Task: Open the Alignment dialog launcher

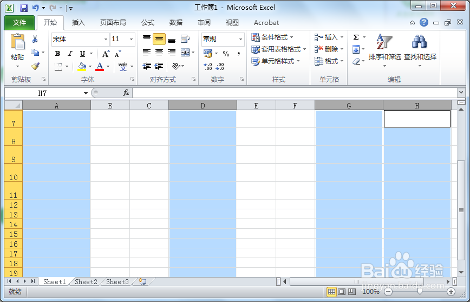Action: (x=194, y=79)
